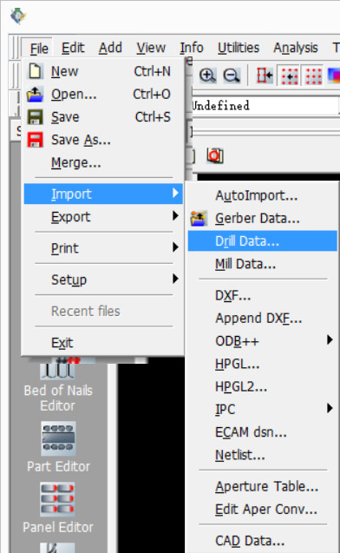Open the Edit menu
The width and height of the screenshot is (340, 553).
coord(73,48)
